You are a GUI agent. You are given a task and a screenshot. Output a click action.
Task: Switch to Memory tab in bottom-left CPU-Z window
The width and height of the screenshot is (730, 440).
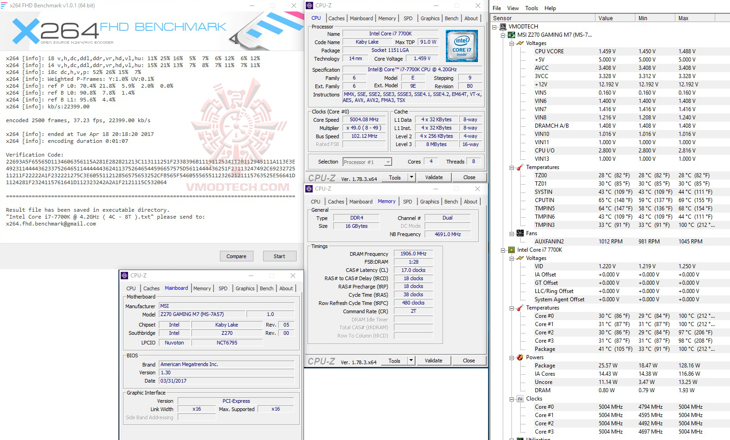202,288
